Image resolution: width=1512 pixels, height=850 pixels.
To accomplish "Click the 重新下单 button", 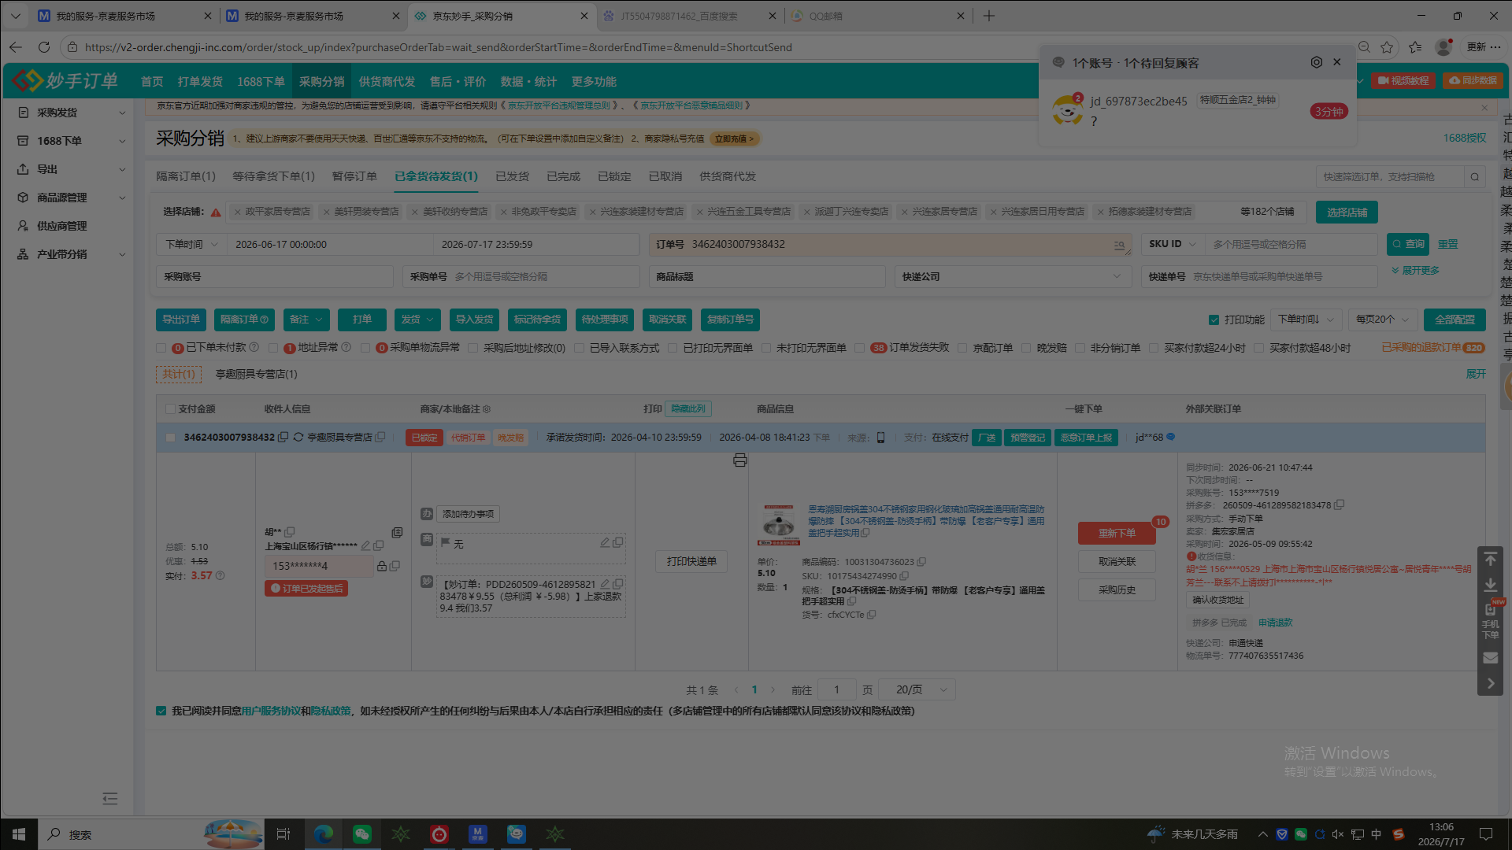I will tap(1117, 534).
